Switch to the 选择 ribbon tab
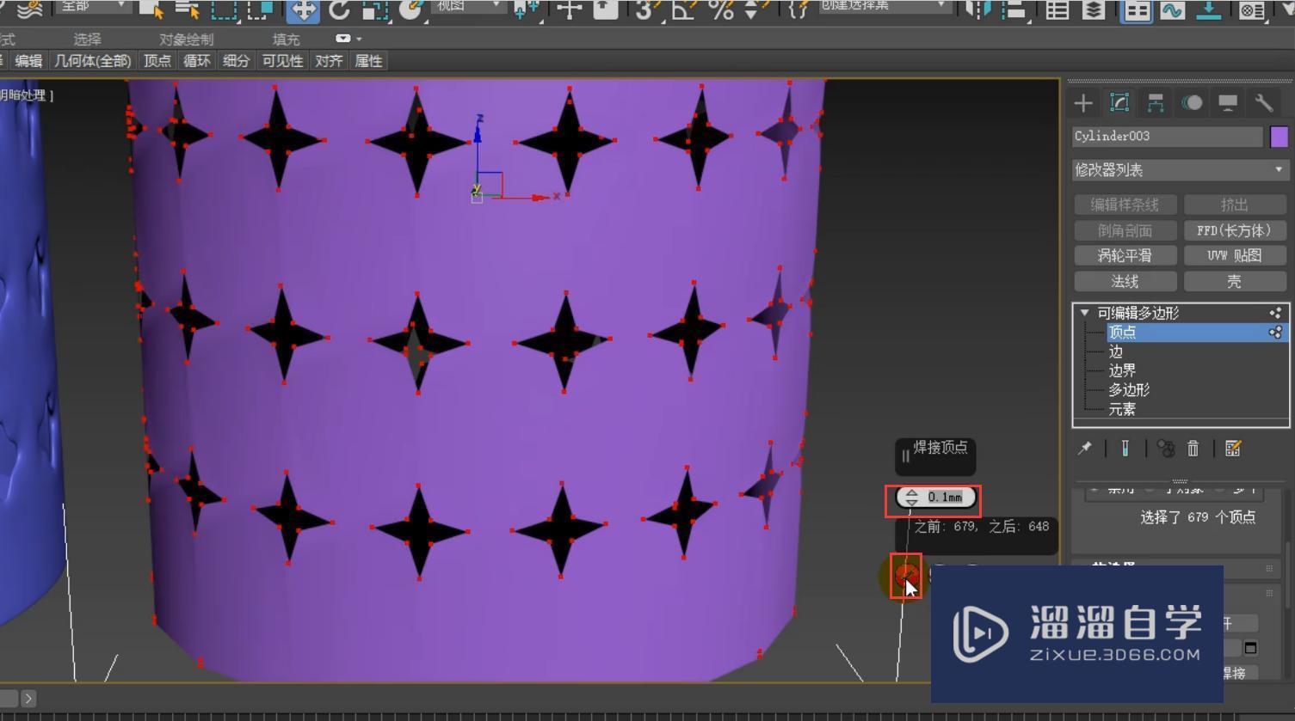Image resolution: width=1295 pixels, height=721 pixels. coord(87,40)
